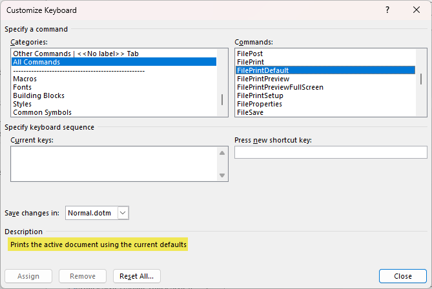The height and width of the screenshot is (289, 432).
Task: Select Other Commands No label Tab category
Action: 114,54
